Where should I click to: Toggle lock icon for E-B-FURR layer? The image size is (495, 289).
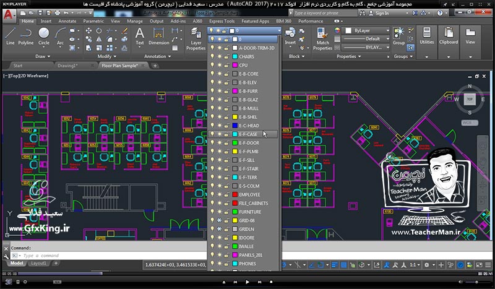tap(226, 91)
